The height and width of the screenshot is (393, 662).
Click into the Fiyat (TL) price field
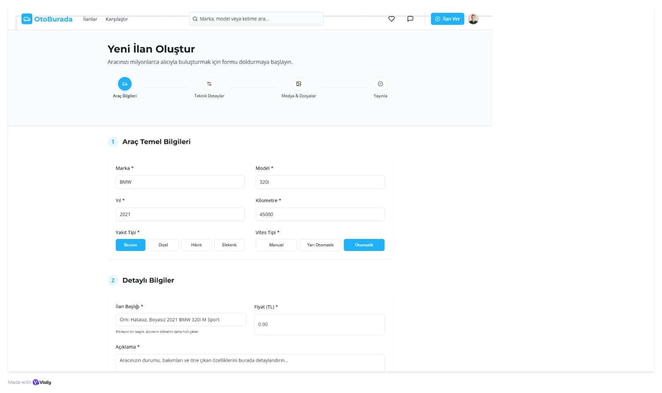point(319,325)
